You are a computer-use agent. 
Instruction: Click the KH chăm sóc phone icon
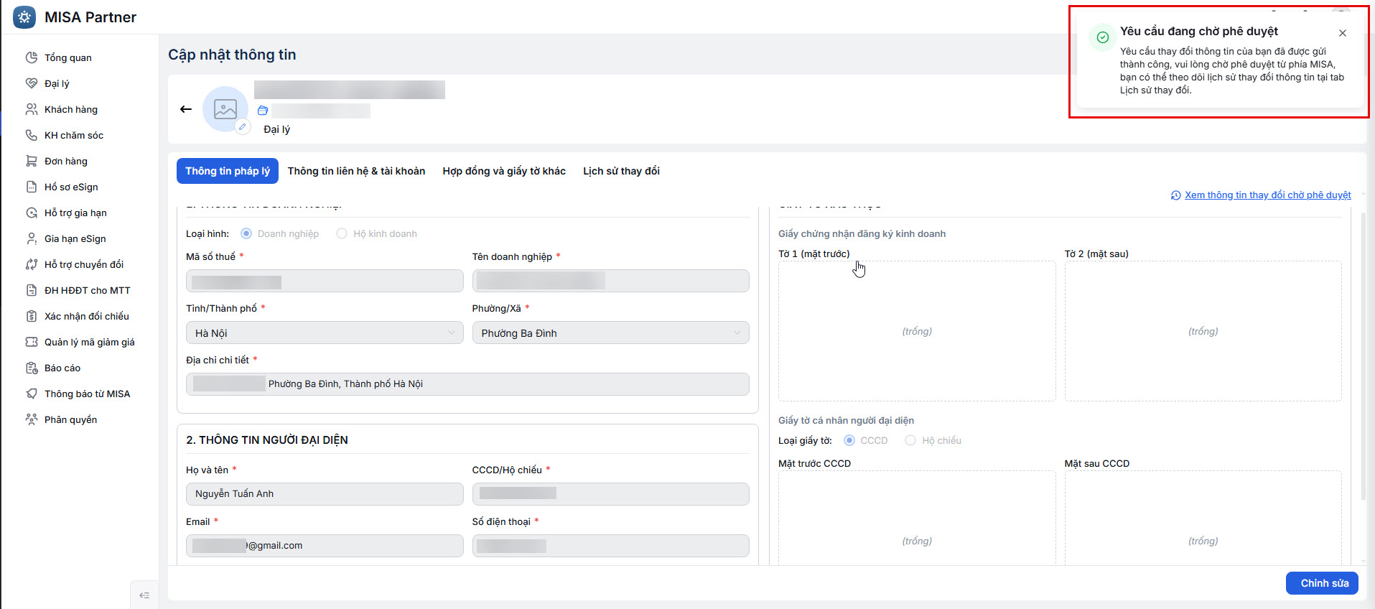[32, 135]
